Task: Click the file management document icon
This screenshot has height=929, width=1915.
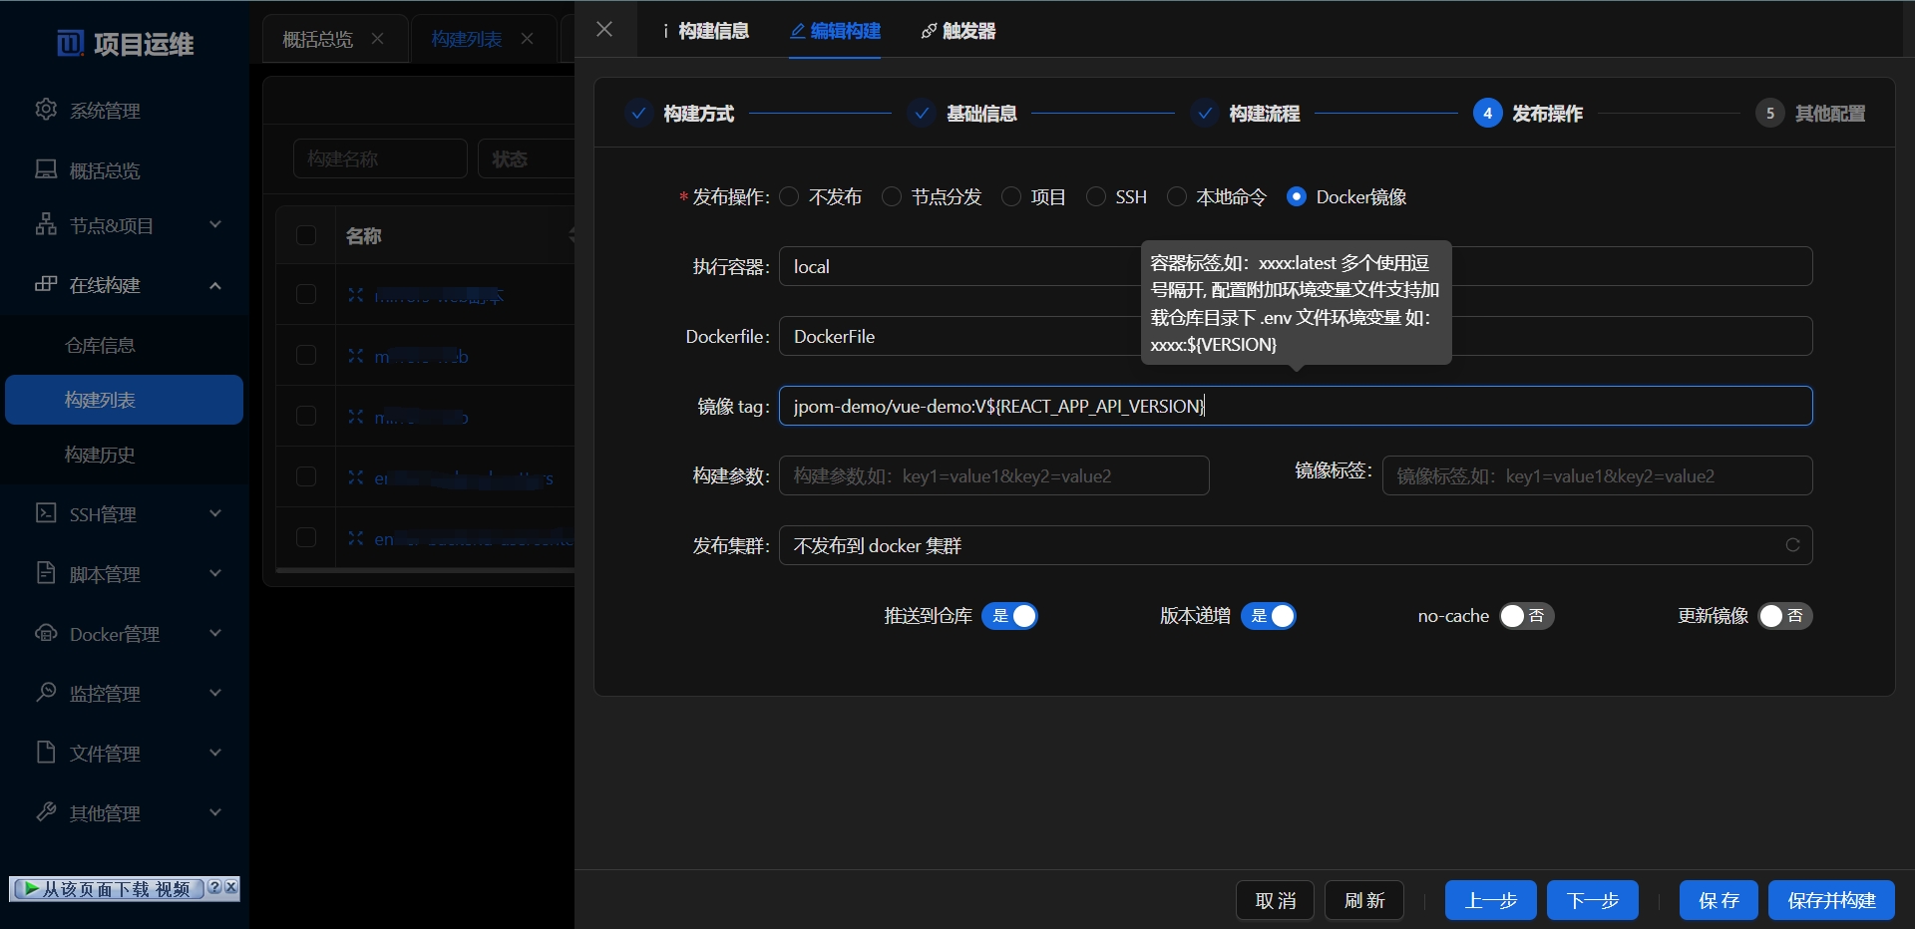Action: tap(46, 752)
